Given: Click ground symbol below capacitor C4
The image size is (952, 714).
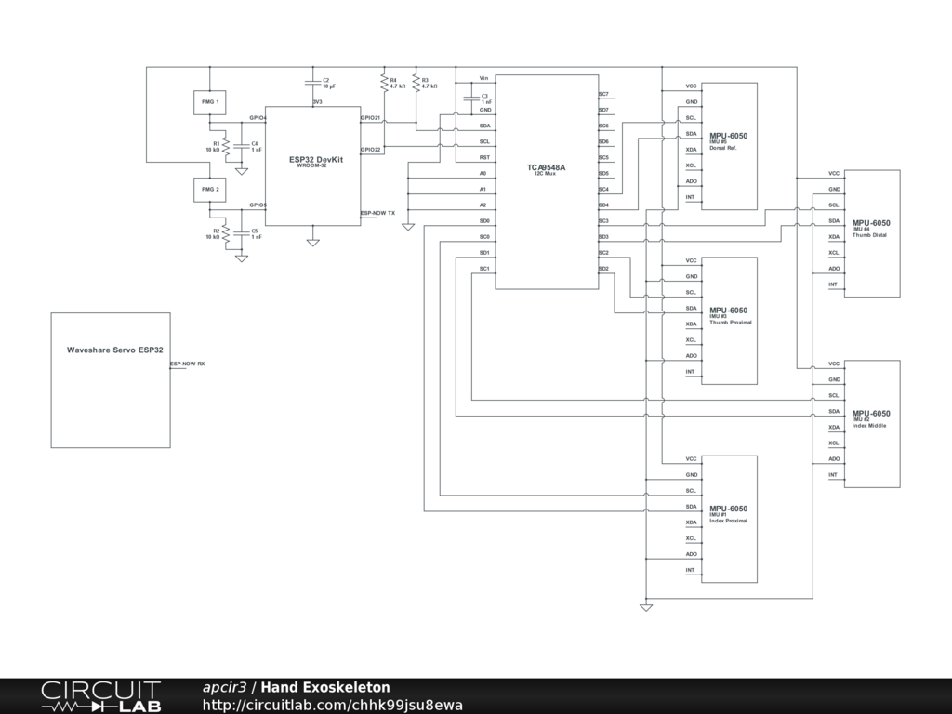Looking at the screenshot, I should point(241,171).
